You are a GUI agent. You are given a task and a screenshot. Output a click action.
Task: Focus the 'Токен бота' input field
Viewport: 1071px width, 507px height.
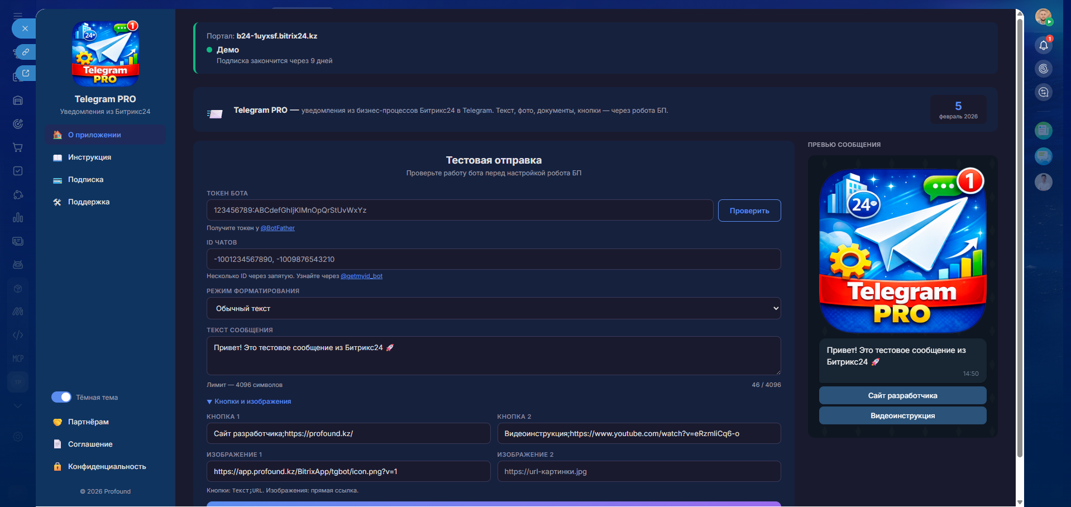coord(460,211)
